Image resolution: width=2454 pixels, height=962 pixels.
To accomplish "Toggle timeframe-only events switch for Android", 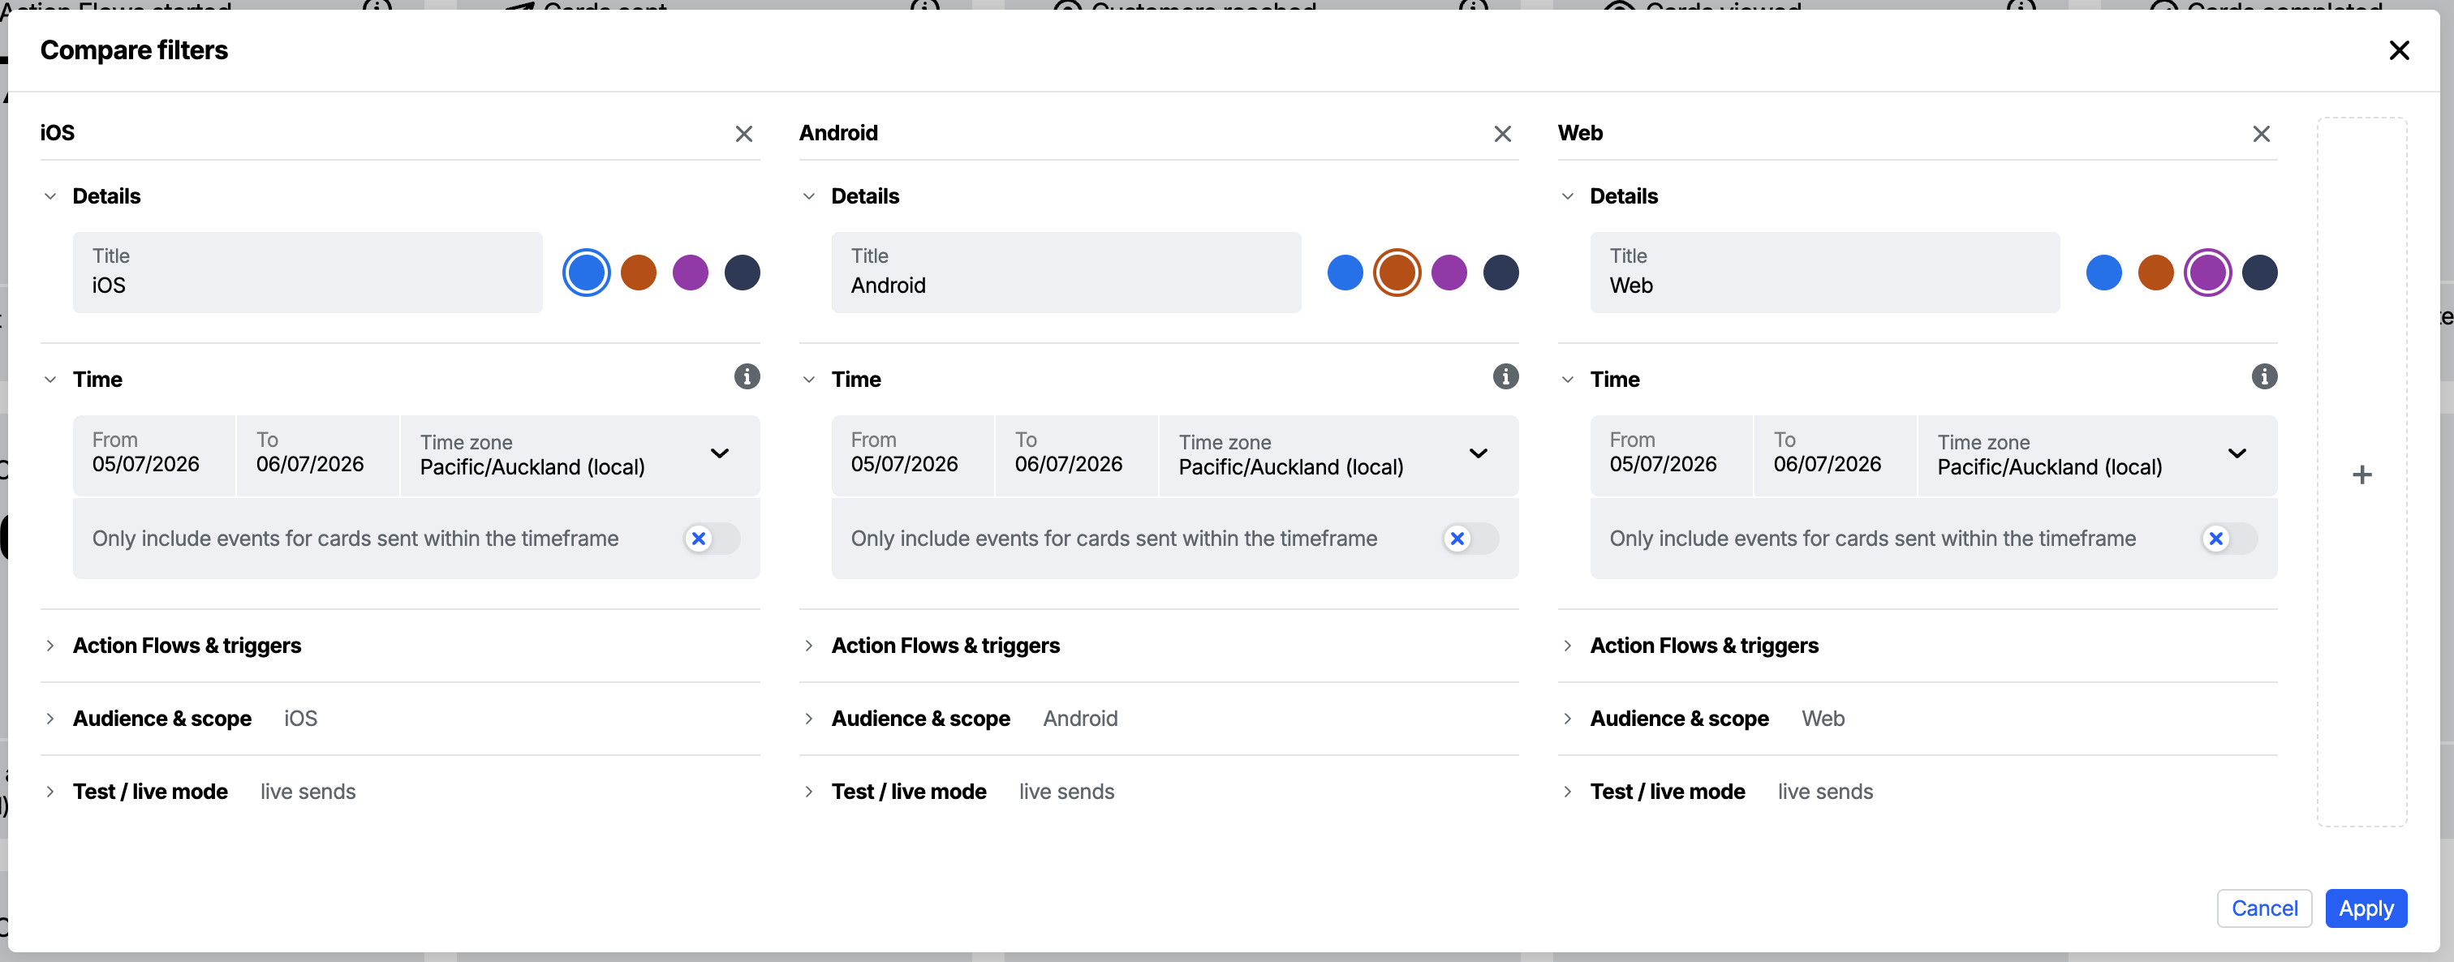I will coord(1470,539).
